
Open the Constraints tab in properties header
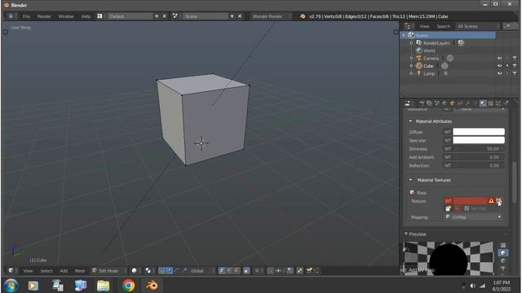[460, 103]
